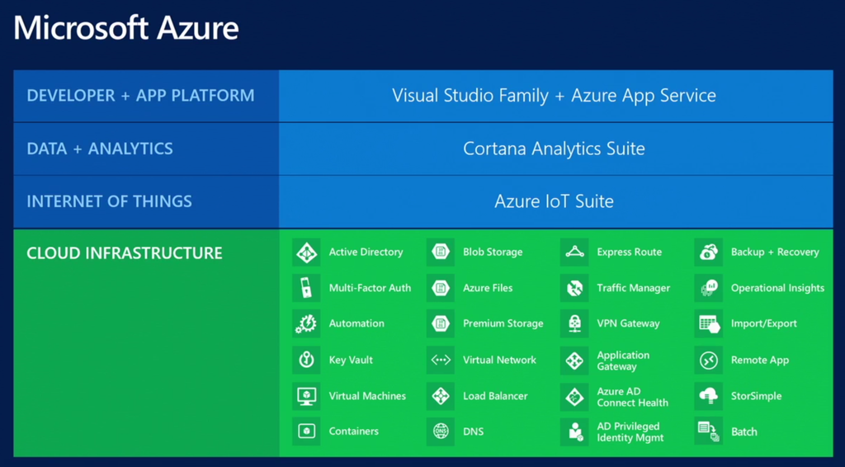845x467 pixels.
Task: Select the Multi-Factor Auth phone icon
Action: coord(306,288)
